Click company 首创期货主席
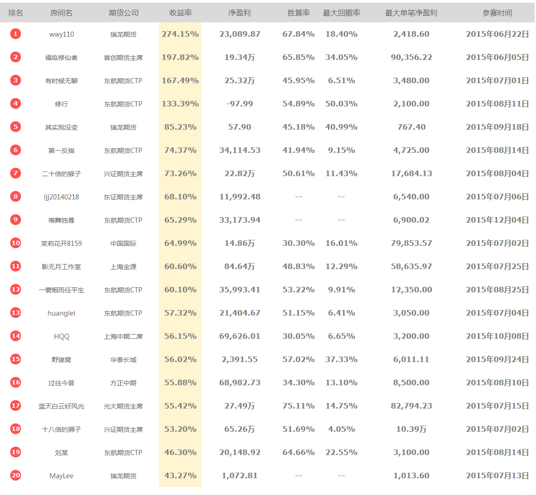Screen dimensions: 536x495 pyautogui.click(x=123, y=58)
